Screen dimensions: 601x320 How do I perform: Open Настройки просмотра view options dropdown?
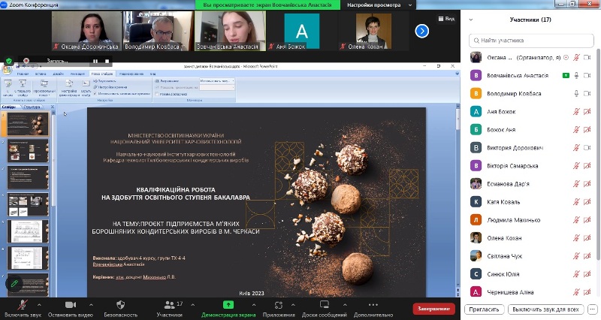[379, 5]
